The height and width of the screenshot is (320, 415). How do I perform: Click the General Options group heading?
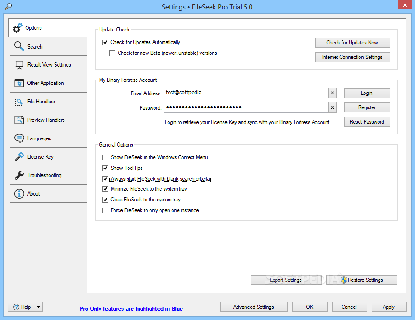click(x=116, y=145)
